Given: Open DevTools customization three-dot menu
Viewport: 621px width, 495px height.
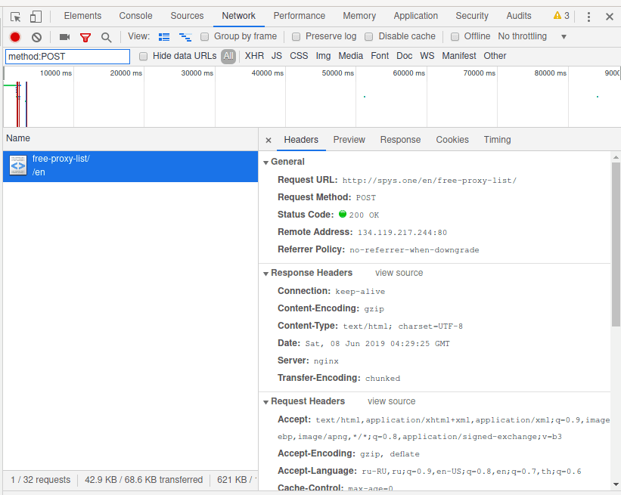Looking at the screenshot, I should pos(588,15).
